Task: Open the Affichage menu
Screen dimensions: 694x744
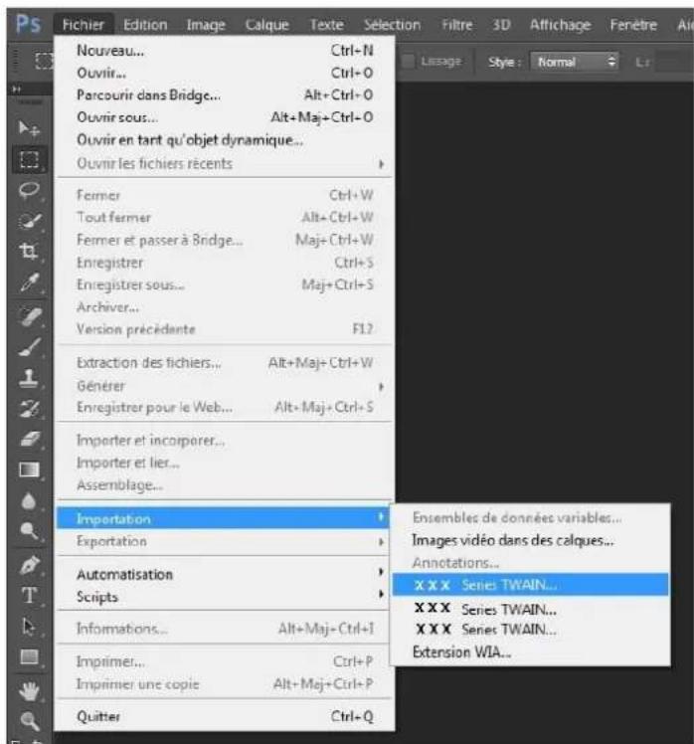Action: point(560,25)
